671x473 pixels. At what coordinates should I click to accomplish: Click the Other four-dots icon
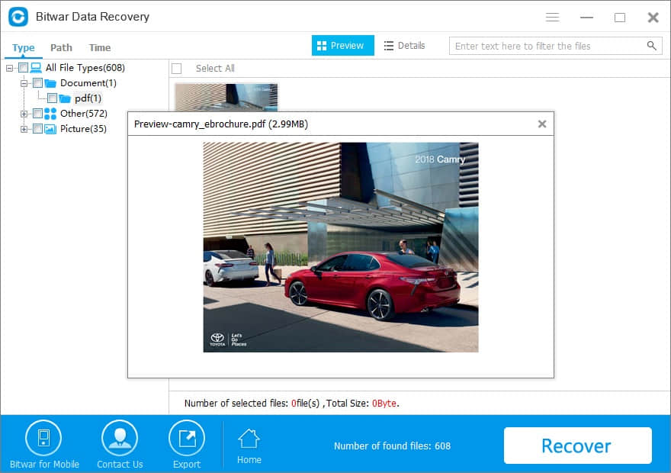pyautogui.click(x=50, y=114)
